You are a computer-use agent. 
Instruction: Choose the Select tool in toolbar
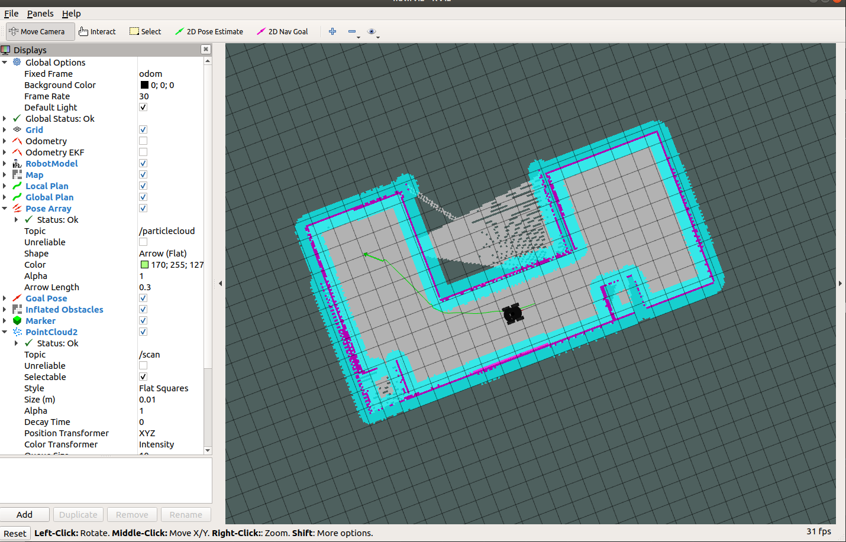pyautogui.click(x=146, y=31)
